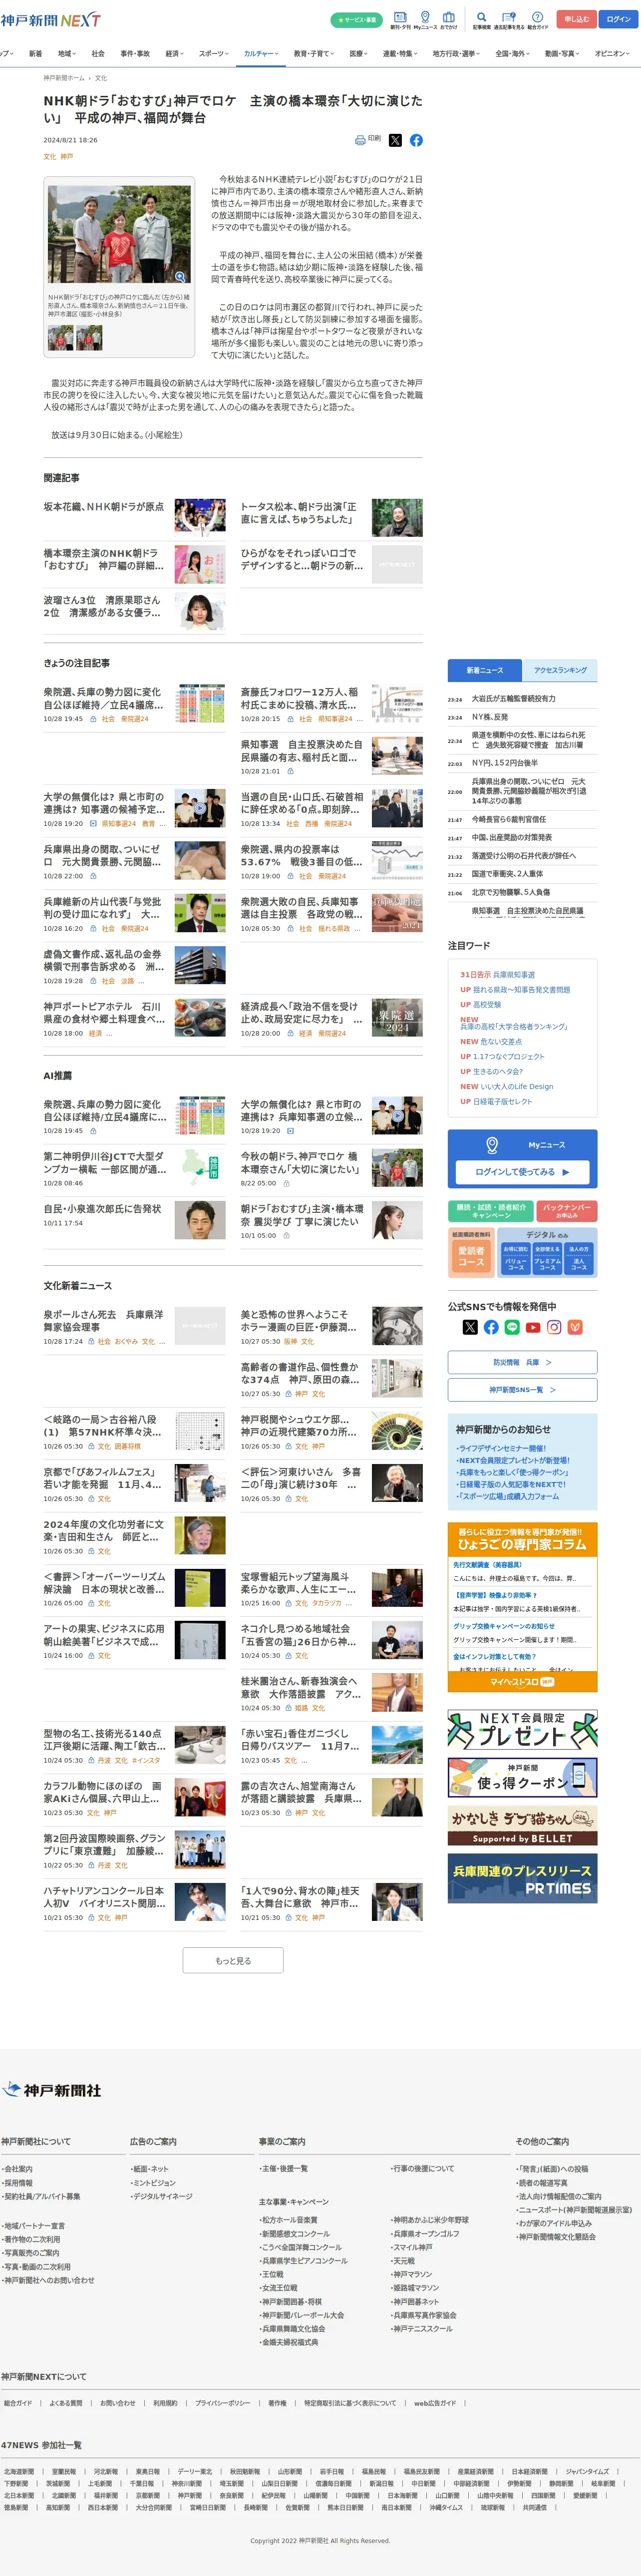Open the official X account icon in sidebar
Image resolution: width=641 pixels, height=2576 pixels.
tap(470, 1327)
